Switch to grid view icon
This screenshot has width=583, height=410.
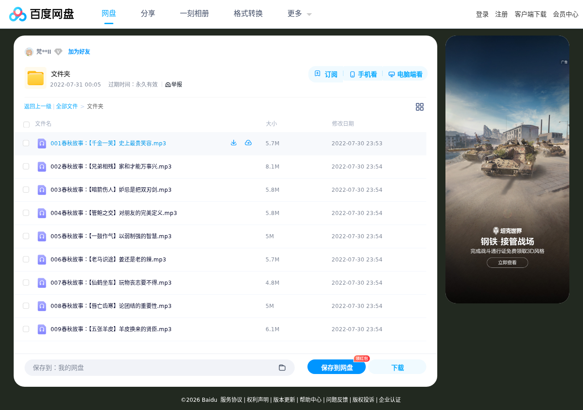[419, 107]
